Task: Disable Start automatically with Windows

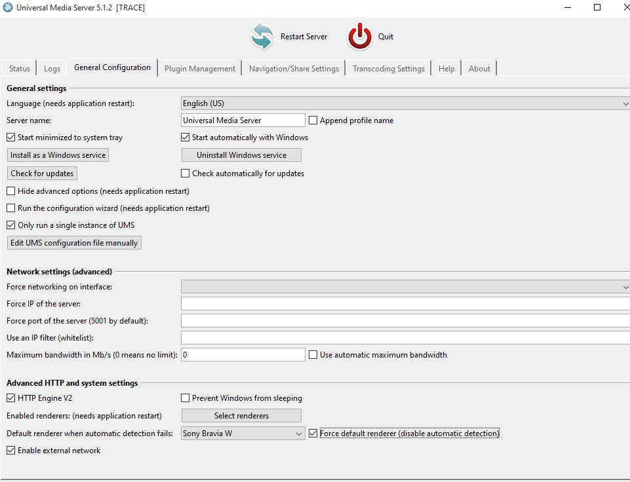Action: tap(186, 138)
